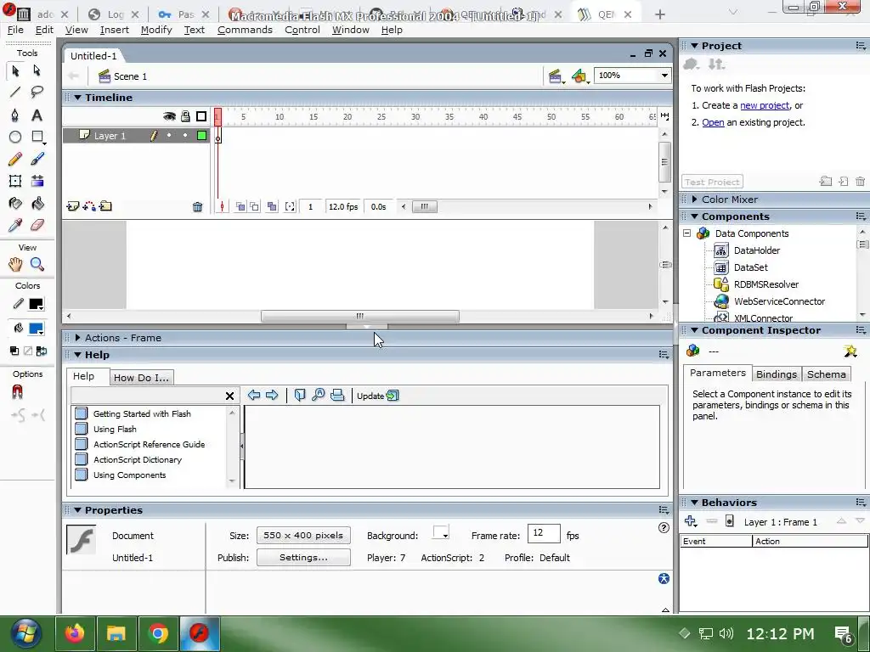Collapse the Help panel

click(x=77, y=355)
